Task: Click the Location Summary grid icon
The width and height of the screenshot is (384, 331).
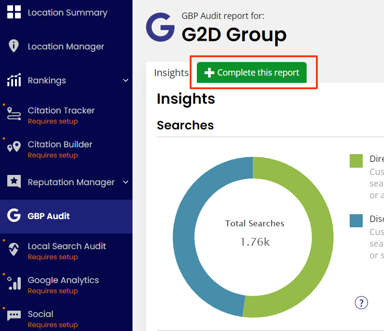Action: point(14,12)
